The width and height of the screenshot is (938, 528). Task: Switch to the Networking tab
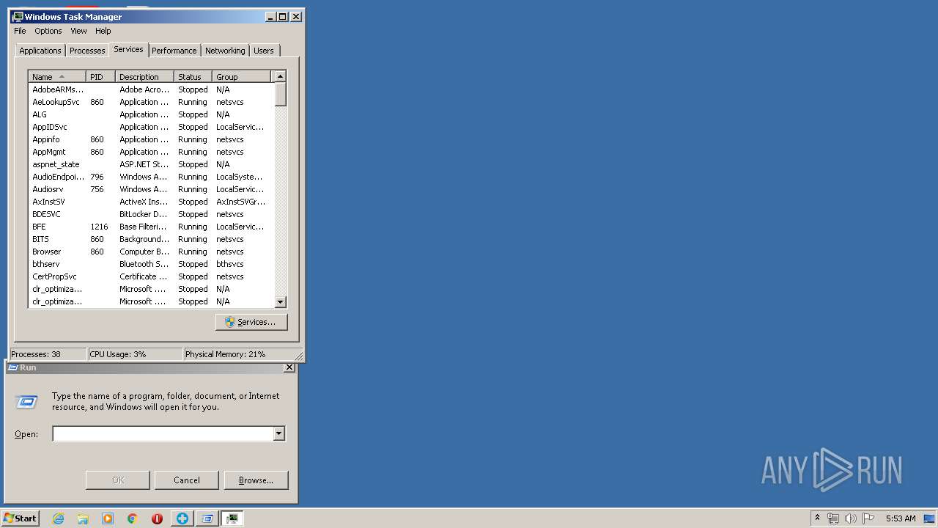(x=225, y=51)
